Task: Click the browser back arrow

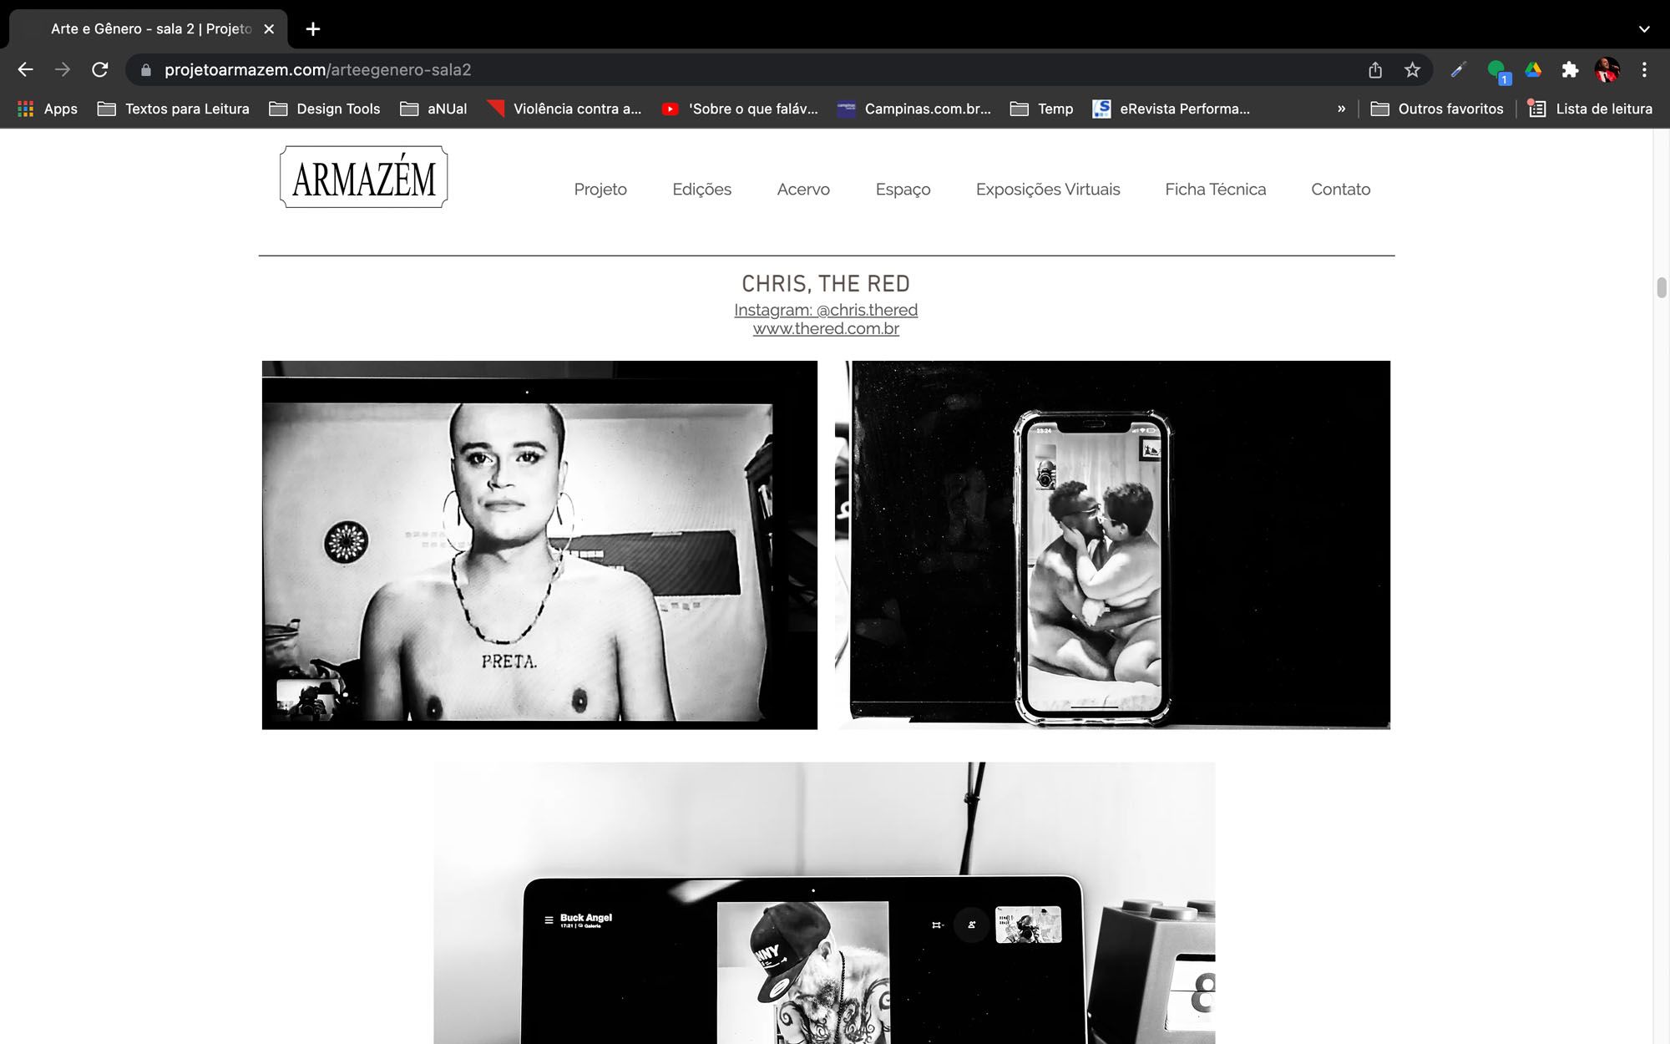Action: coord(26,70)
